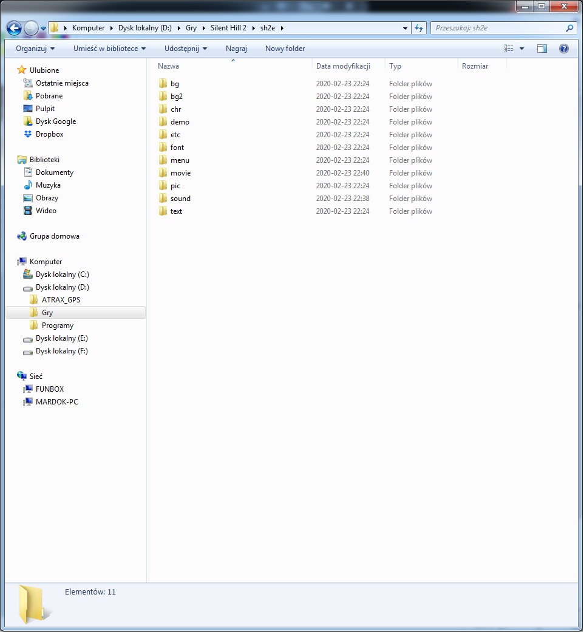This screenshot has width=584, height=634.
Task: Open FUNBOX network computer
Action: click(x=50, y=389)
